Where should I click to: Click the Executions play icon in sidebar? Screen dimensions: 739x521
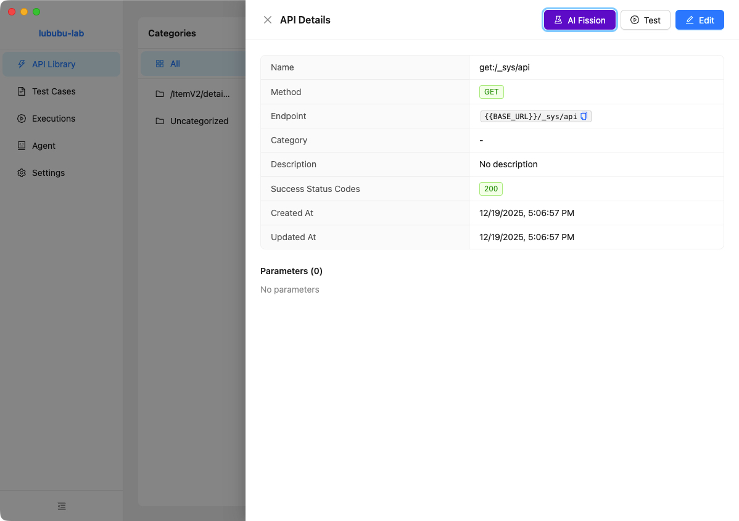coord(22,119)
